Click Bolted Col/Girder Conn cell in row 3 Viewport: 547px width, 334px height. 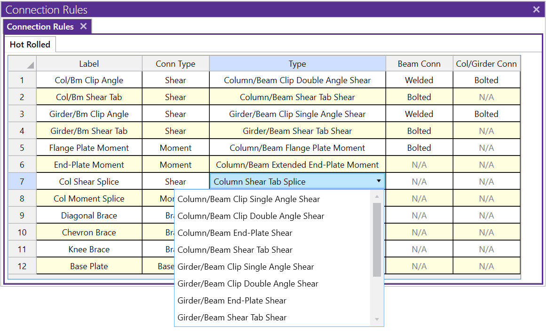click(486, 114)
